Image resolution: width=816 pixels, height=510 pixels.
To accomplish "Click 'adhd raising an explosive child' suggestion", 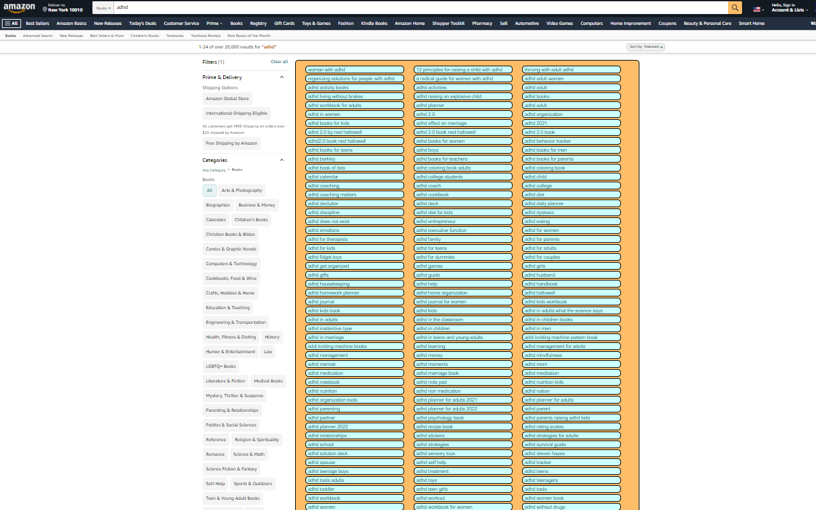I will pos(463,96).
